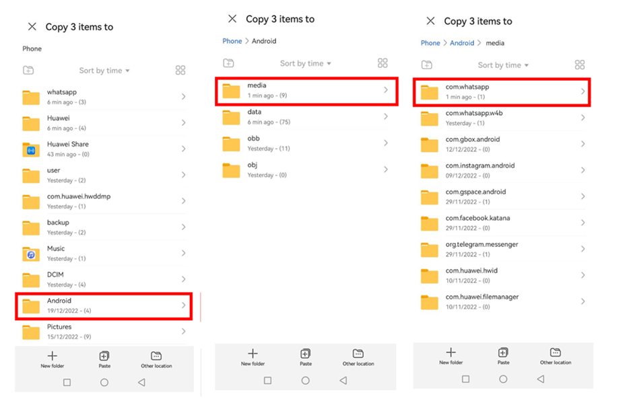
Task: Open the com.gbox.android folder
Action: pos(504,144)
